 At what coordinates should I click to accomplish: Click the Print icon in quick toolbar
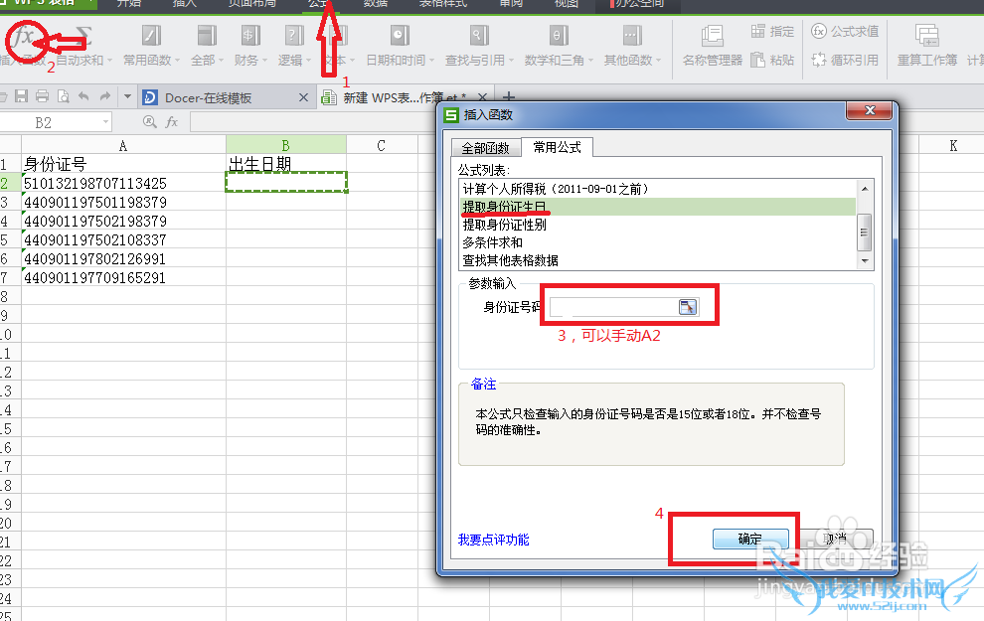[42, 96]
